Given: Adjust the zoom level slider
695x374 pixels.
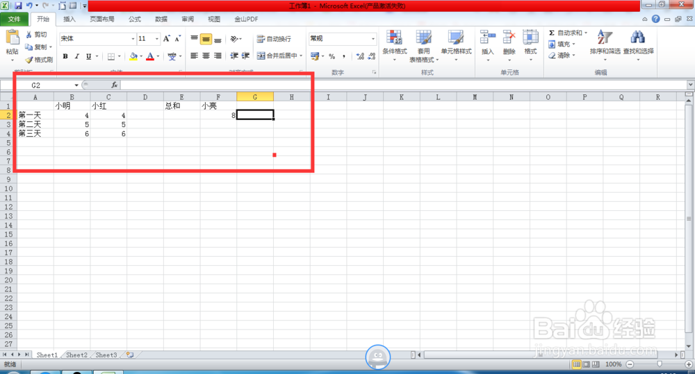Looking at the screenshot, I should (660, 364).
